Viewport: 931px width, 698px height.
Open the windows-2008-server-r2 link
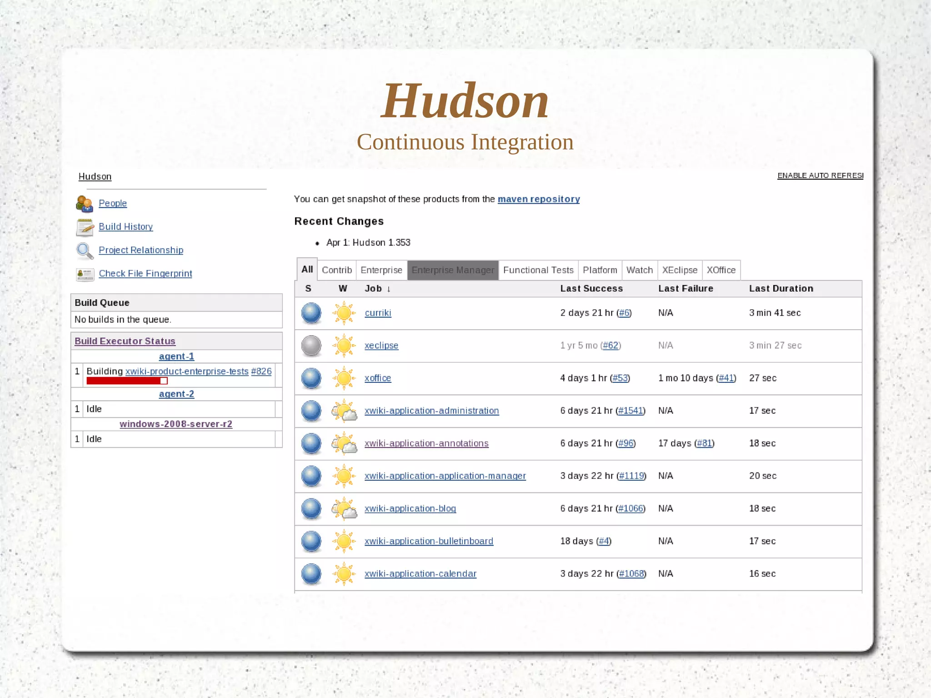(x=176, y=424)
